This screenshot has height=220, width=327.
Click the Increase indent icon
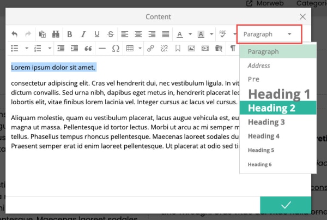pyautogui.click(x=75, y=48)
